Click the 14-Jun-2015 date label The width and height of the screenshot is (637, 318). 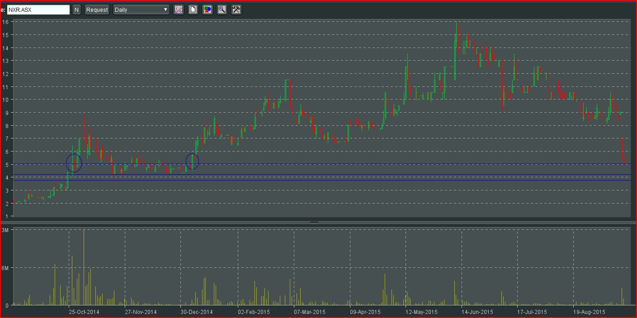coord(477,312)
